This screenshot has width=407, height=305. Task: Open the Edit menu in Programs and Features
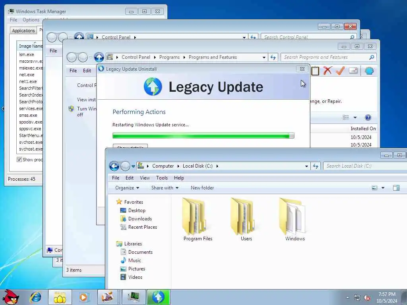tap(87, 71)
